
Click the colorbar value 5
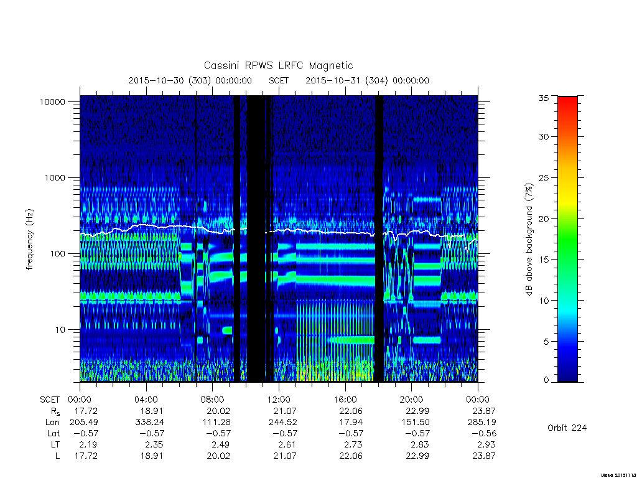point(546,342)
